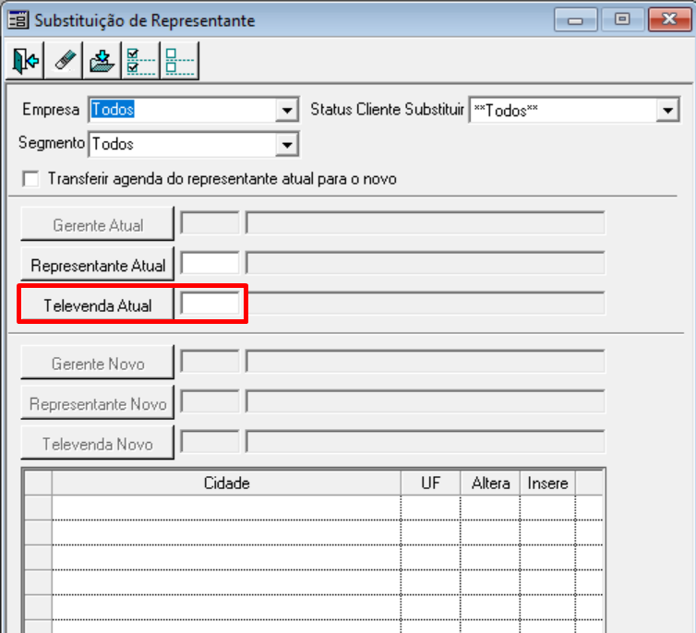Expand Status Cliente Substituir dropdown
The width and height of the screenshot is (696, 633).
click(667, 110)
